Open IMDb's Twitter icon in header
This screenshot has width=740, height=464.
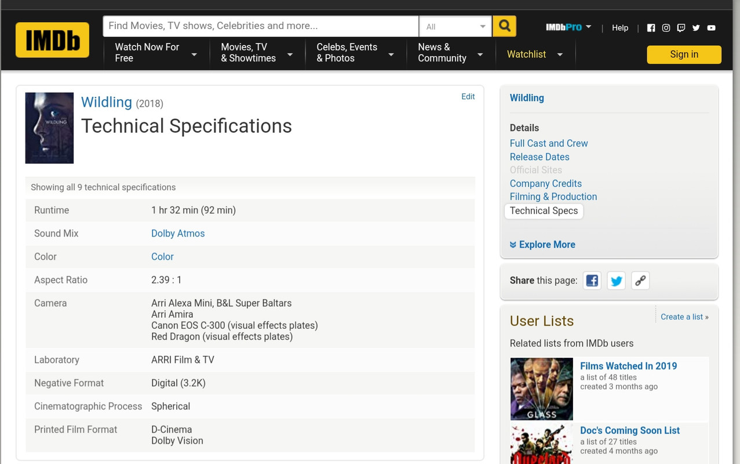tap(696, 28)
